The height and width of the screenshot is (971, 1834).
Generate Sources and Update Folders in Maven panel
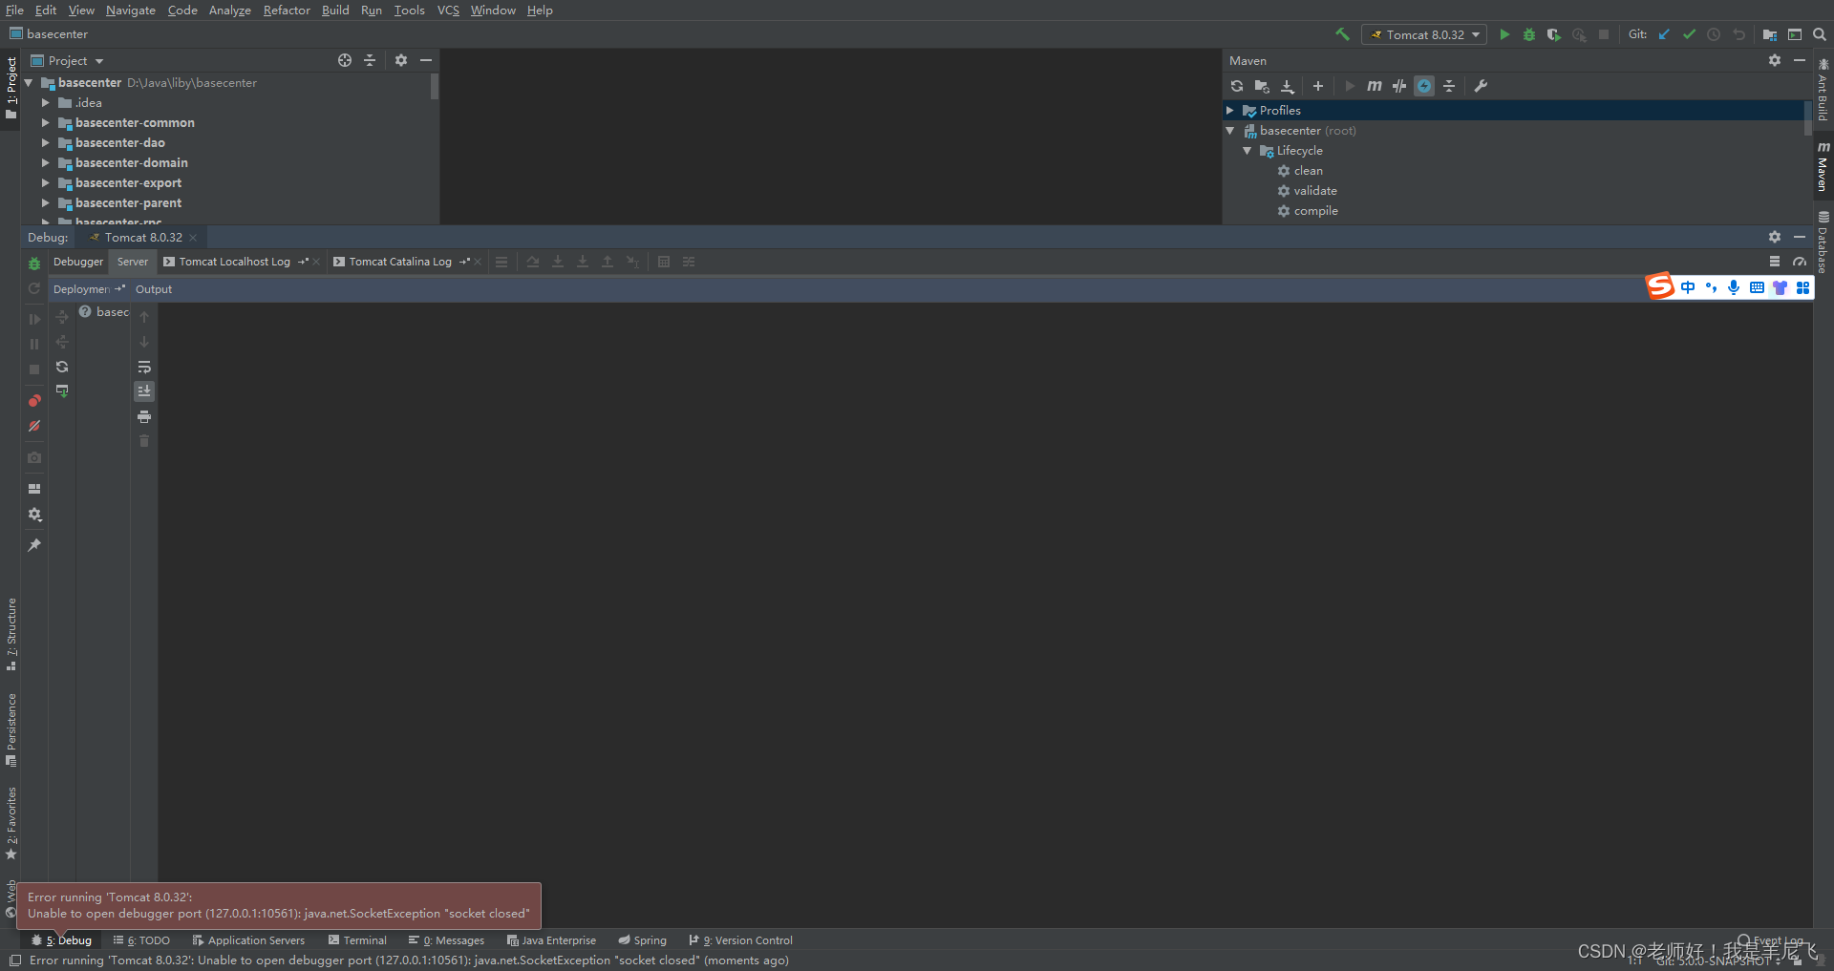[x=1262, y=86]
